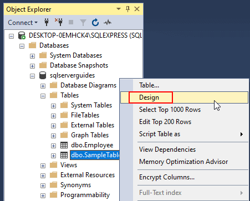The image size is (250, 201).
Task: Choose Memory Optimization Advisor
Action: pyautogui.click(x=184, y=162)
